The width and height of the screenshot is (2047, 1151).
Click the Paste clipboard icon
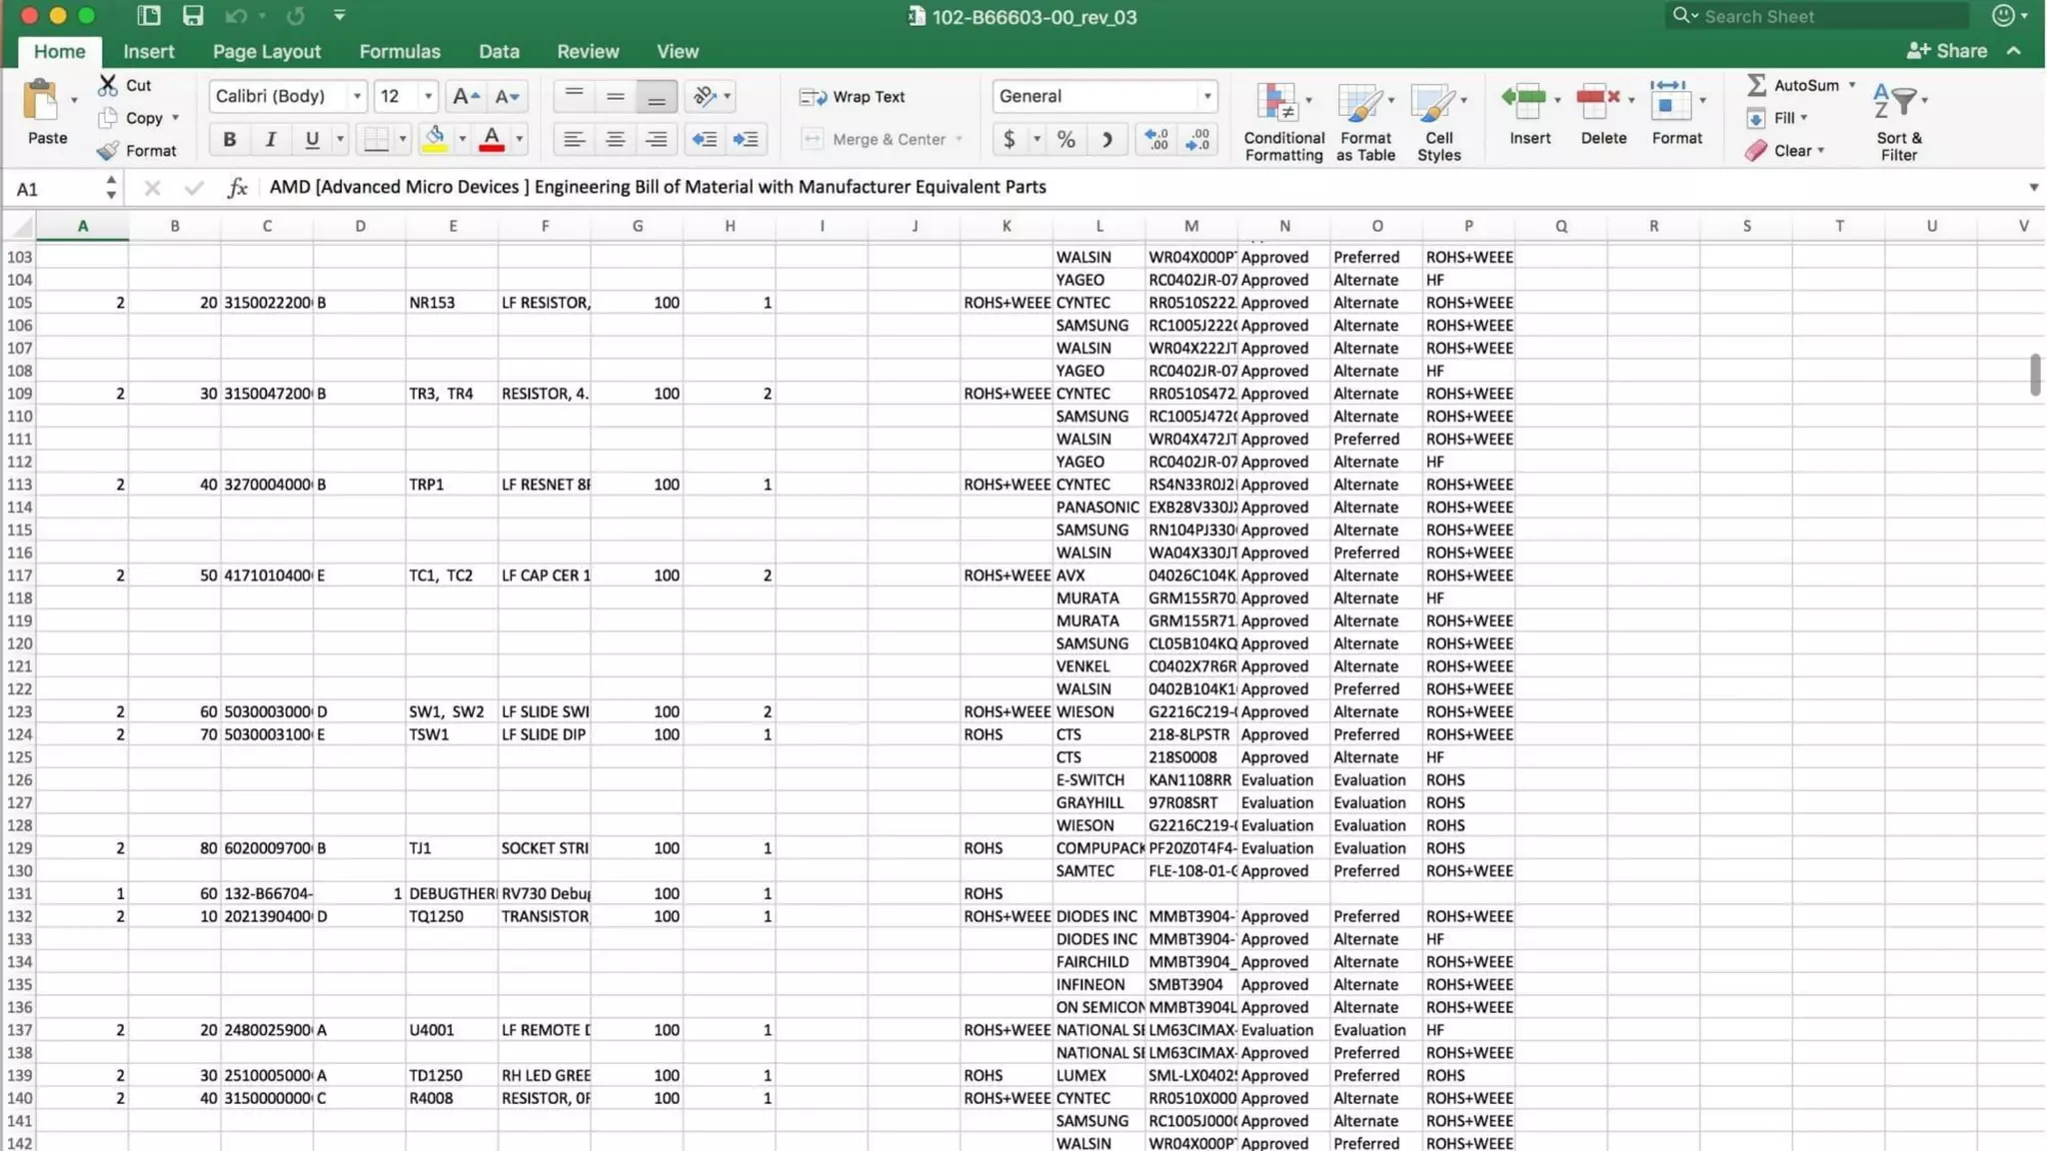(x=41, y=101)
